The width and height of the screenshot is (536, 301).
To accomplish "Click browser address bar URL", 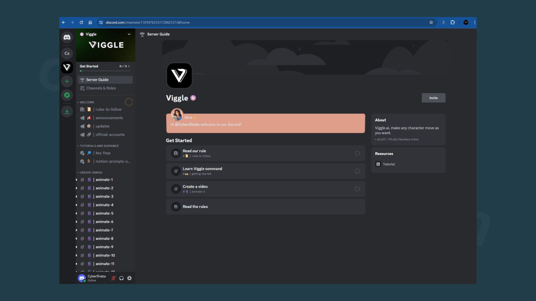I will [147, 23].
